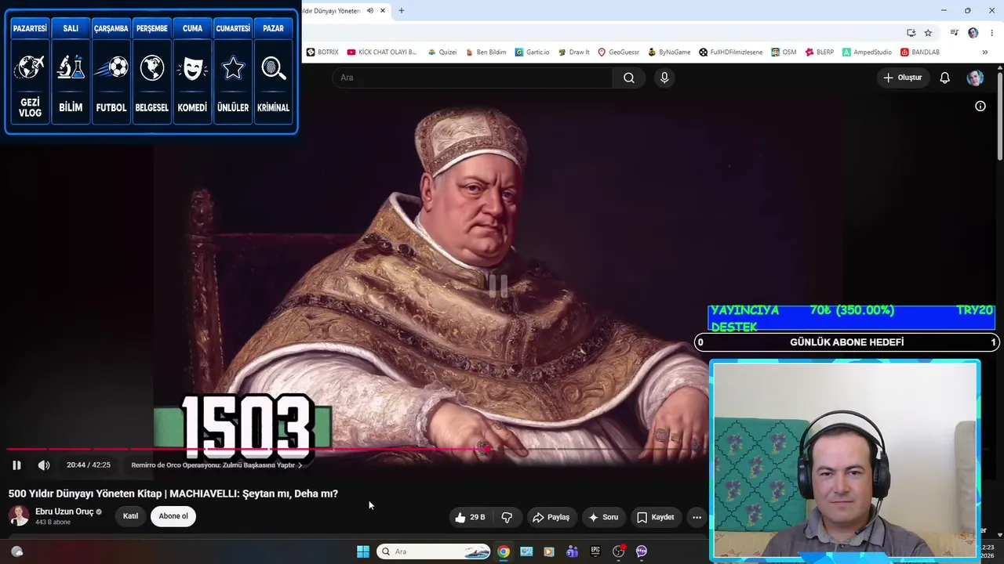Open the FullHDFilmizlesene bookmark
1004x564 pixels.
(730, 52)
